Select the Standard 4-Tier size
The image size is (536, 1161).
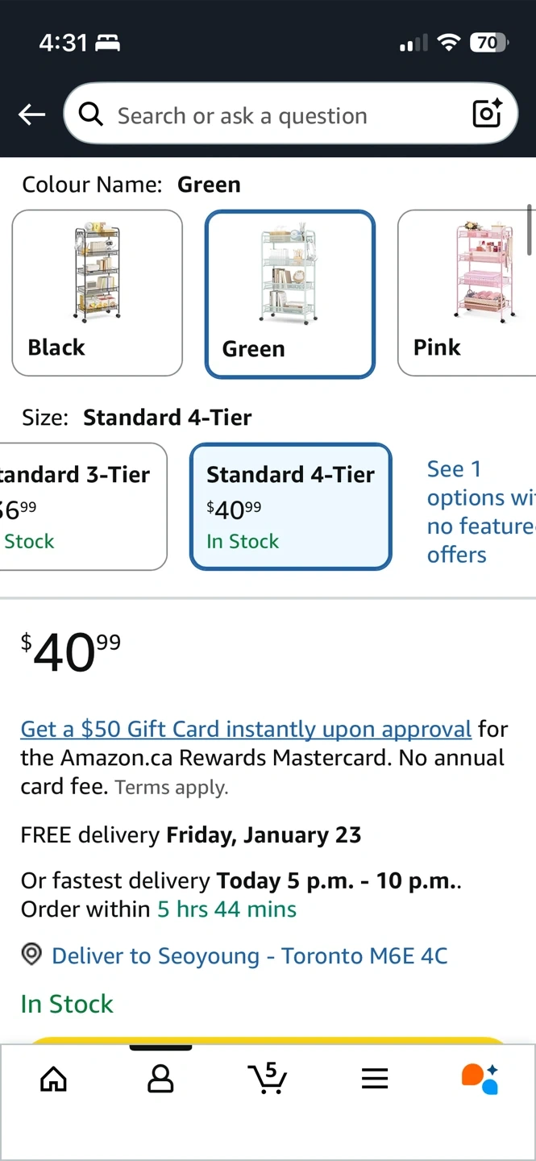click(290, 506)
